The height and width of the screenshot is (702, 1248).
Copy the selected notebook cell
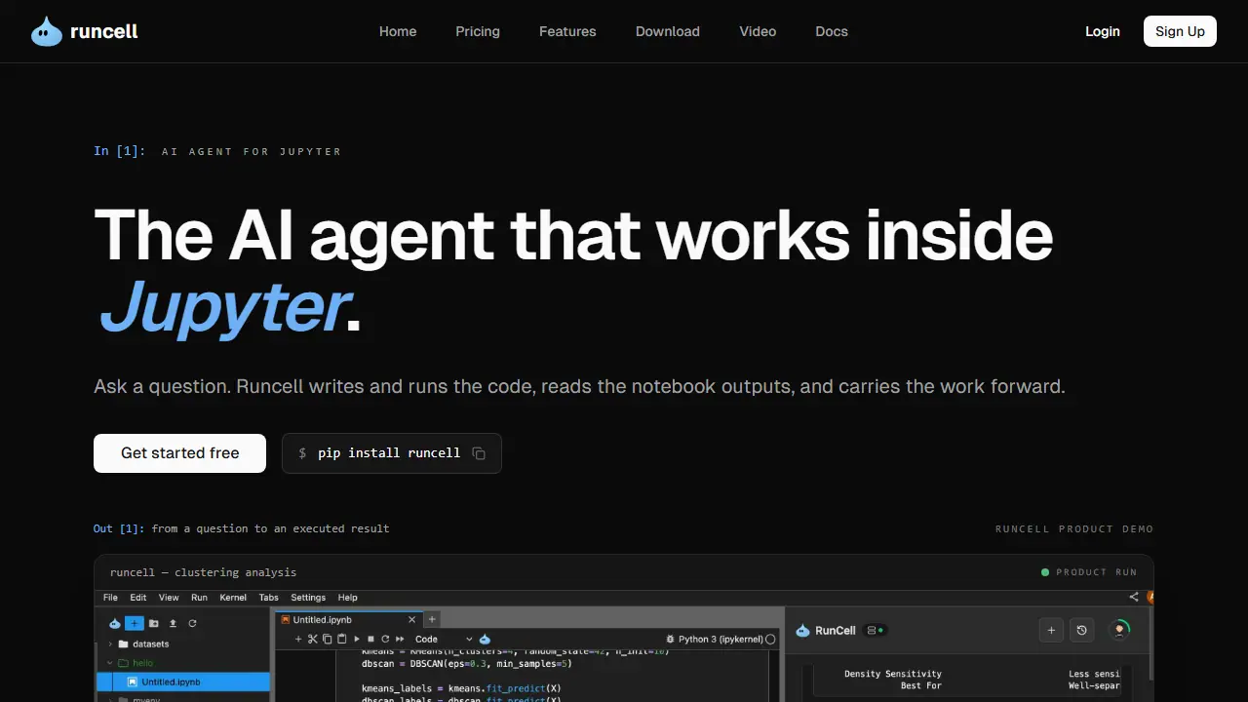(328, 639)
